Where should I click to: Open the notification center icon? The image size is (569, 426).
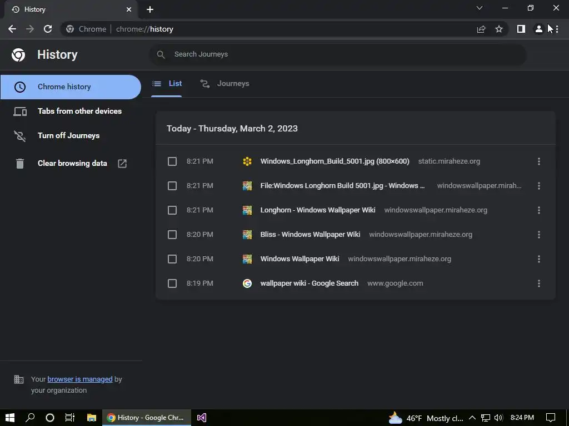(x=551, y=418)
